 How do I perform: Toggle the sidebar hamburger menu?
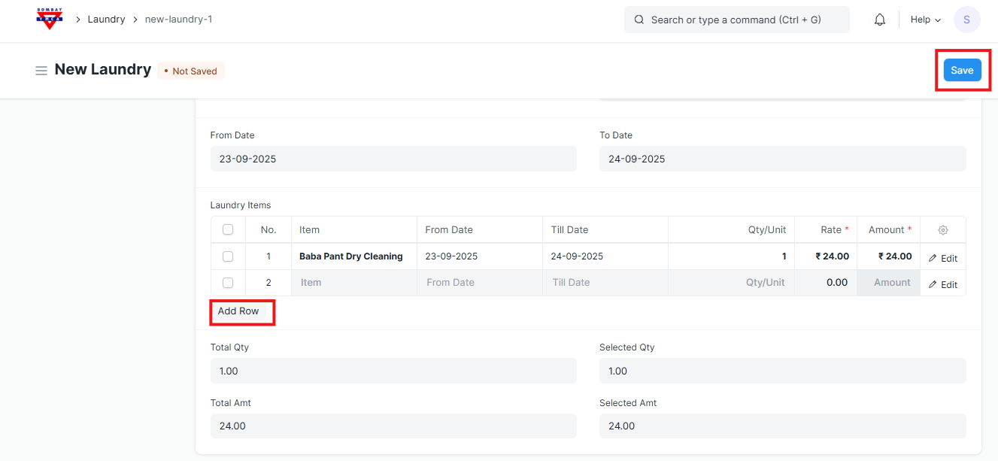click(41, 71)
